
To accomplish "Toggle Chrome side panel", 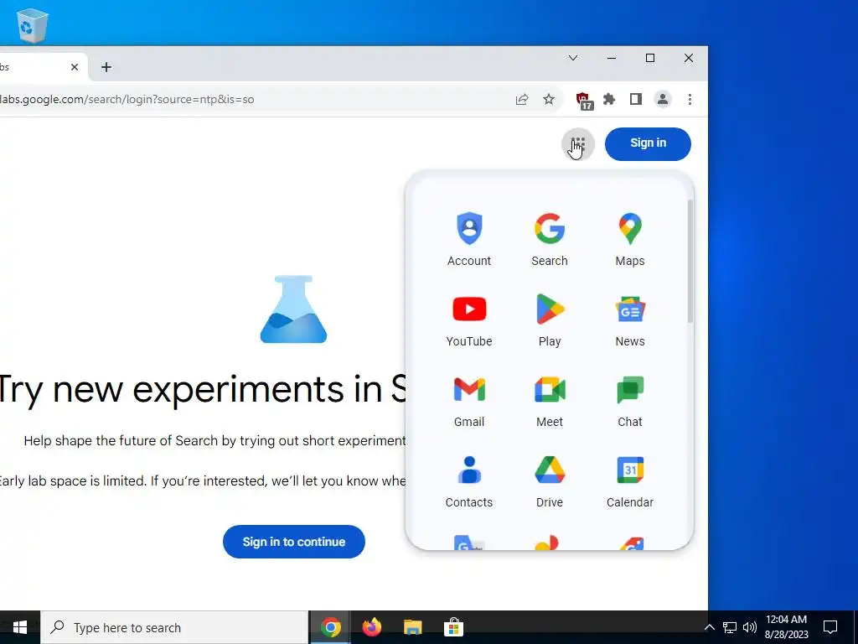I will coord(636,99).
